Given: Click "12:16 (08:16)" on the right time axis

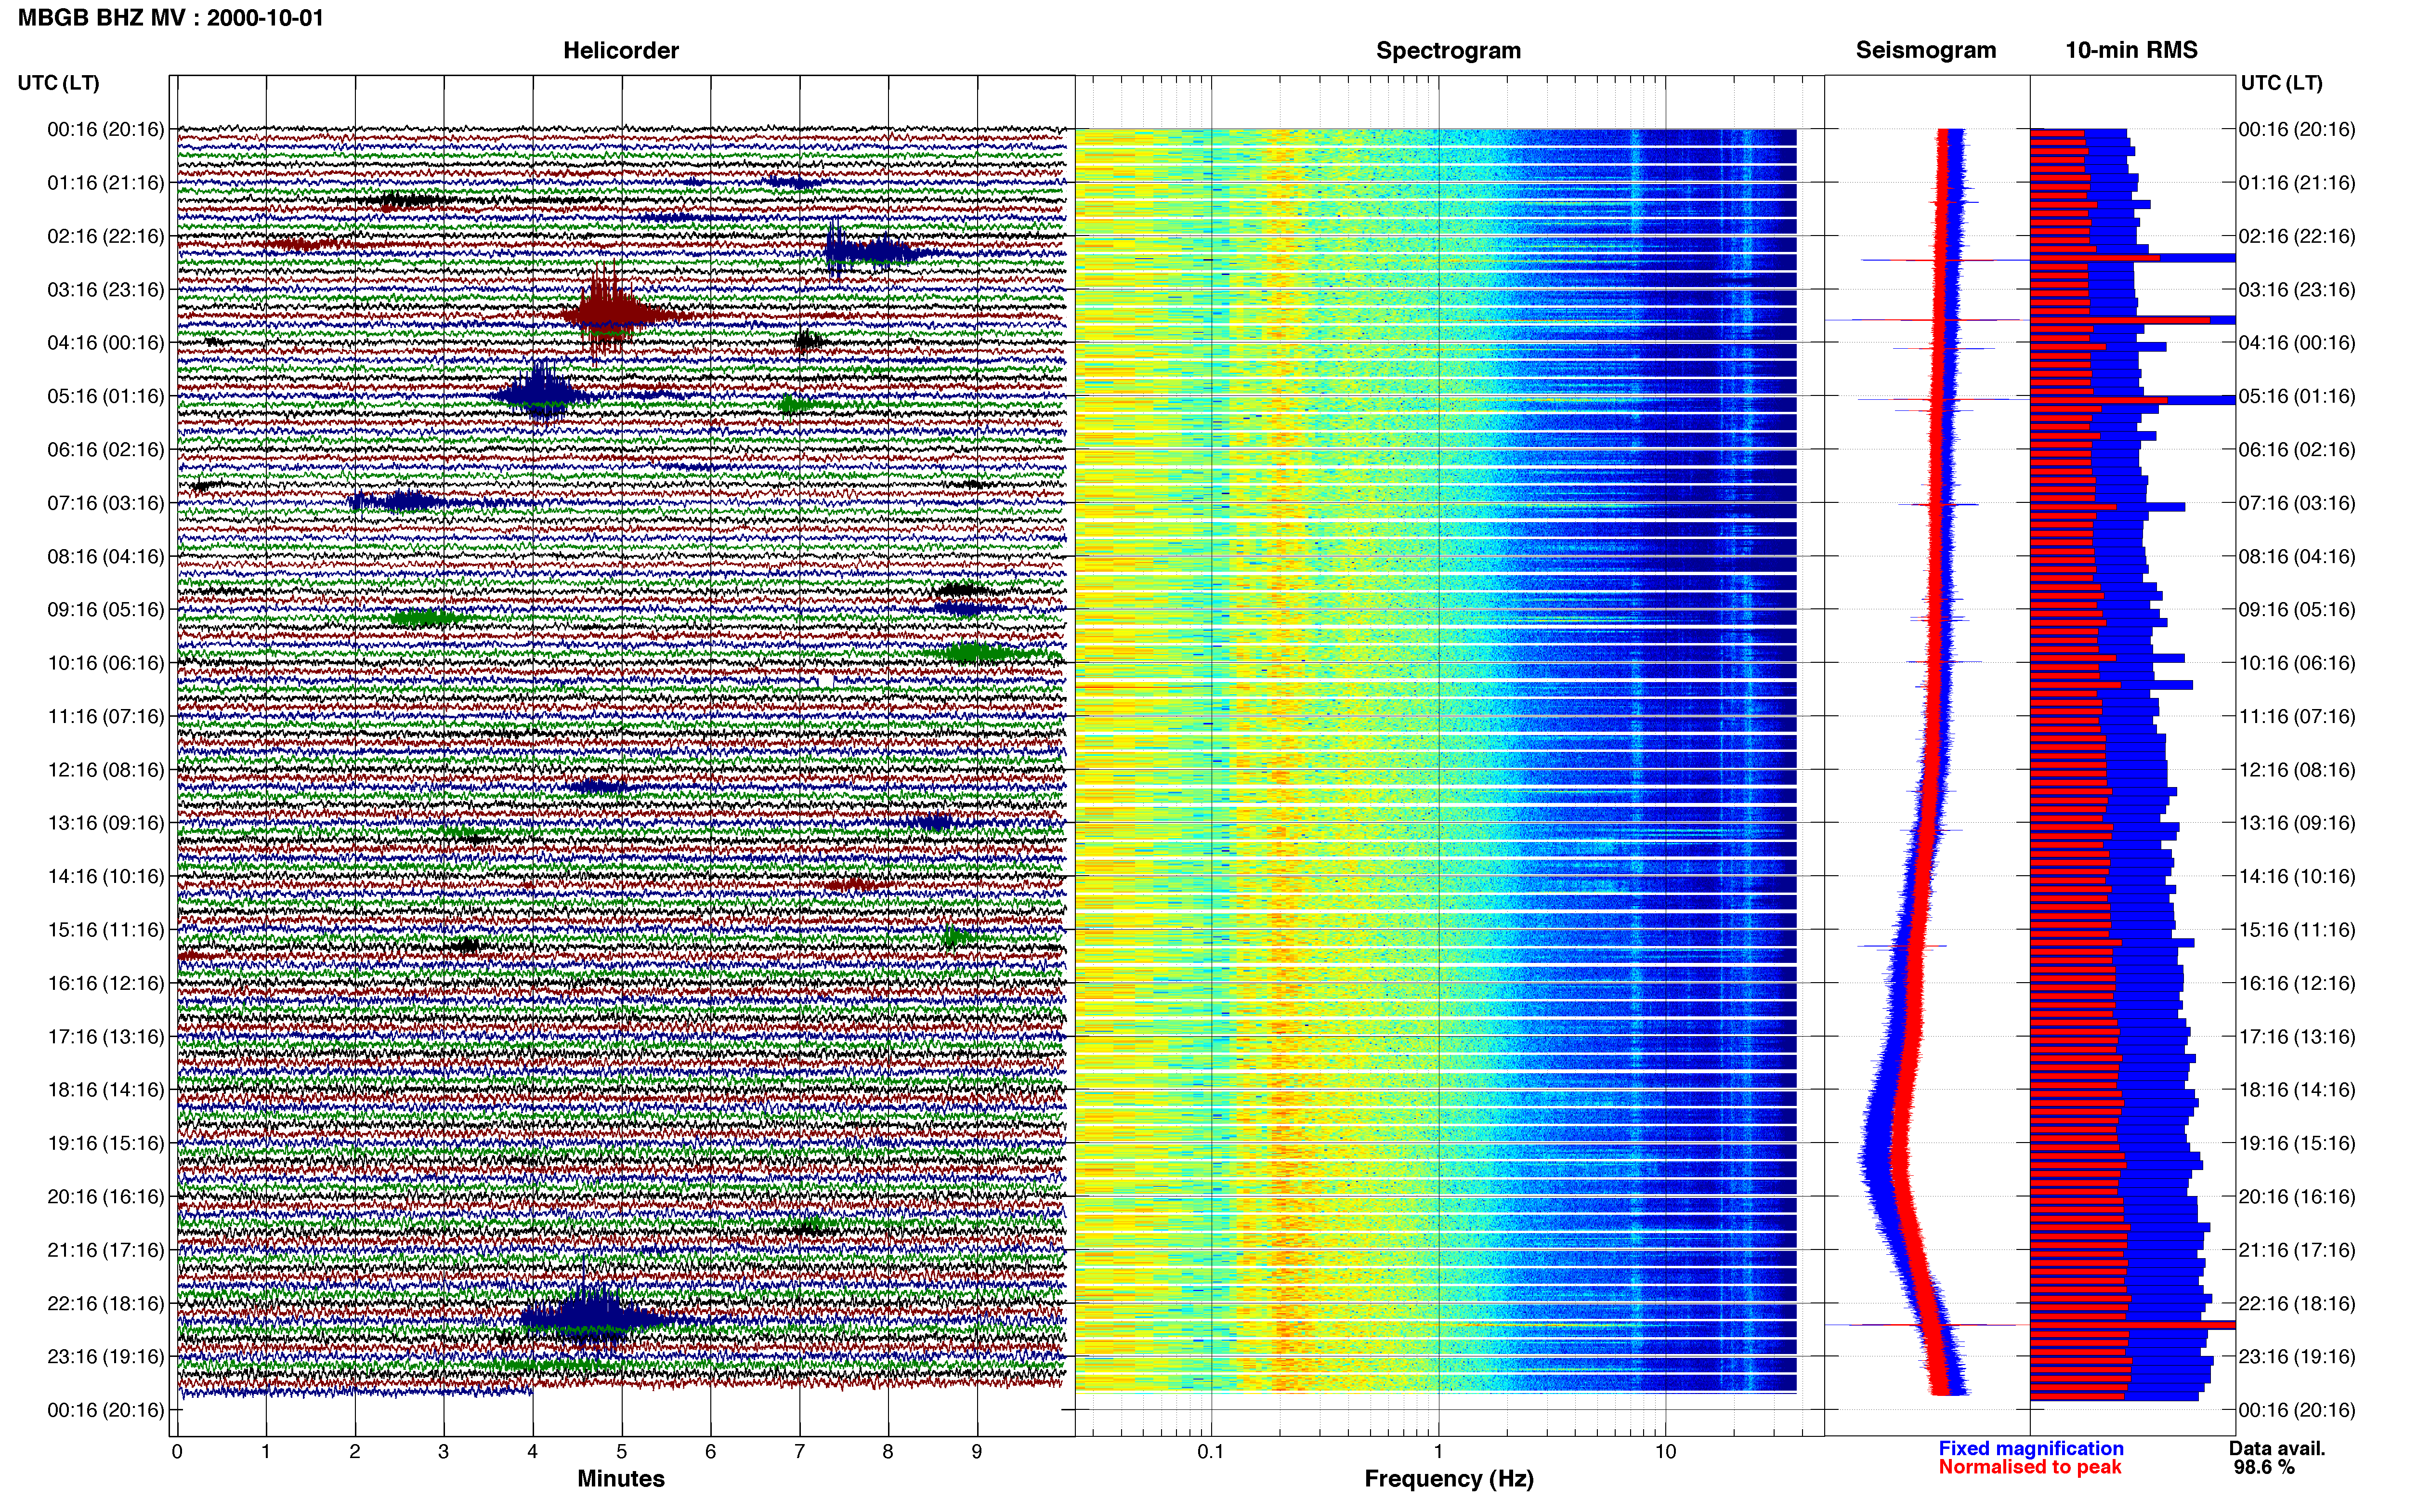Looking at the screenshot, I should 2297,770.
